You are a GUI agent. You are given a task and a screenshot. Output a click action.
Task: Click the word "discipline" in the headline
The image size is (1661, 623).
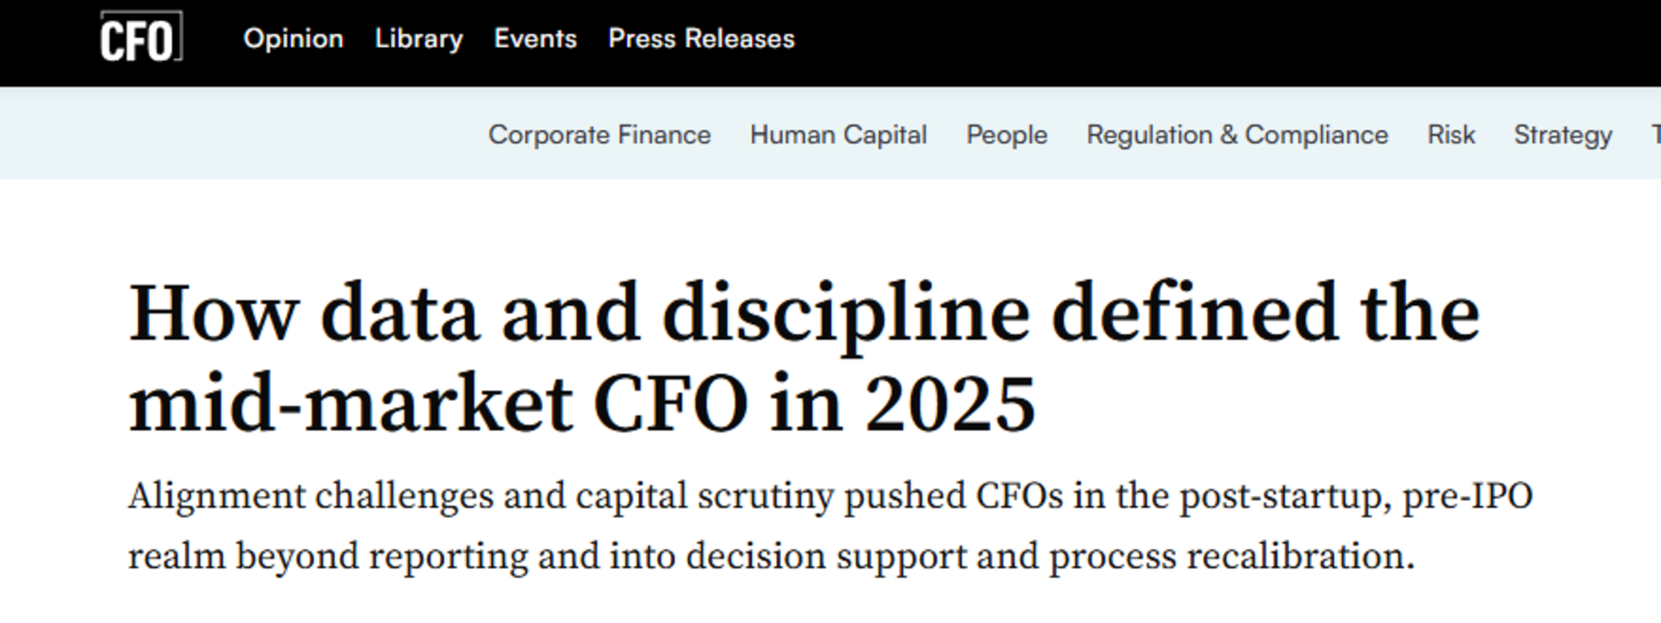coord(845,315)
